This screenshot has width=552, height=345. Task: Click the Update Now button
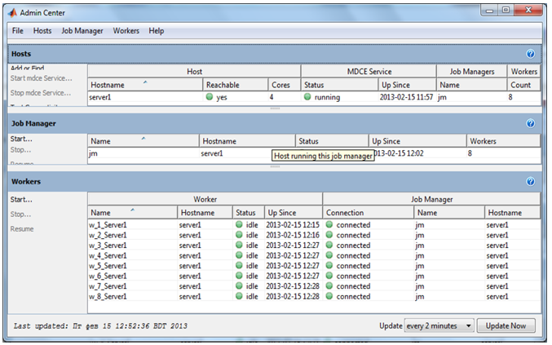(x=506, y=326)
